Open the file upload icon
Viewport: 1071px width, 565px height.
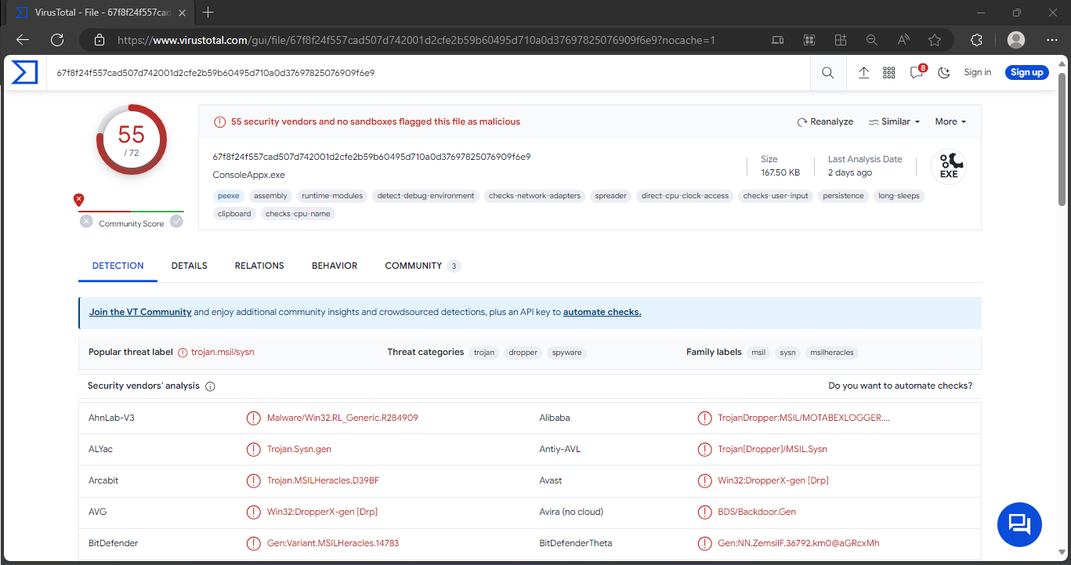pyautogui.click(x=863, y=72)
